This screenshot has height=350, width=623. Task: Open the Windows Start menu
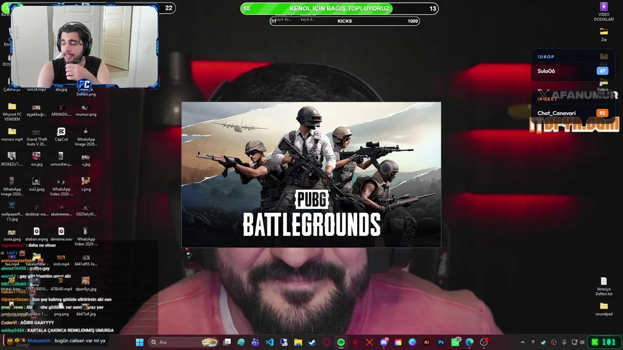(140, 342)
